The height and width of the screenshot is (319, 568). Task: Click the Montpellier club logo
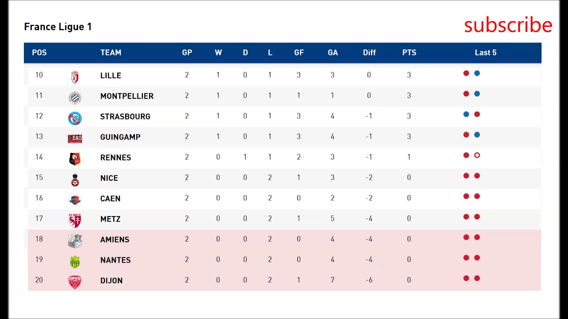pos(75,97)
